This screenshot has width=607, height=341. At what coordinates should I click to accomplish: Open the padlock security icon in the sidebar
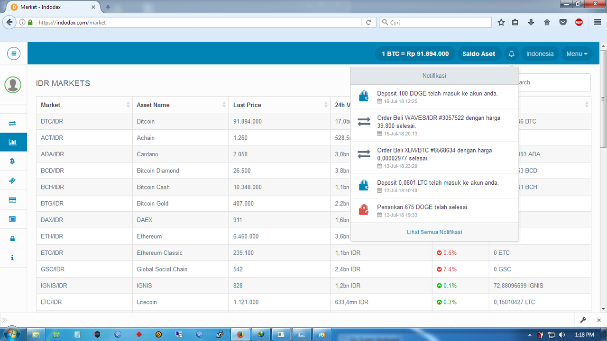12,239
